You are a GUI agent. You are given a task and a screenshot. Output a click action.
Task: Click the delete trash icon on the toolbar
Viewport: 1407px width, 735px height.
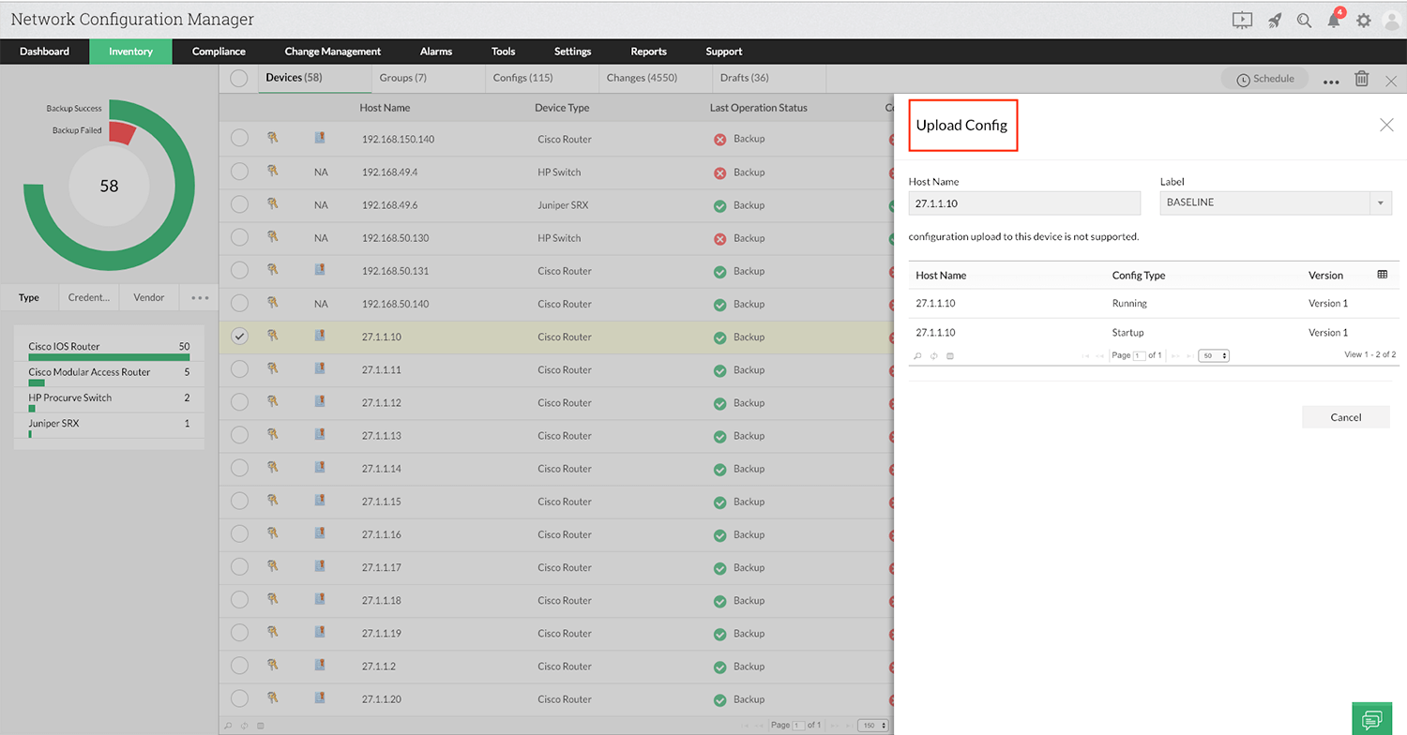tap(1362, 79)
